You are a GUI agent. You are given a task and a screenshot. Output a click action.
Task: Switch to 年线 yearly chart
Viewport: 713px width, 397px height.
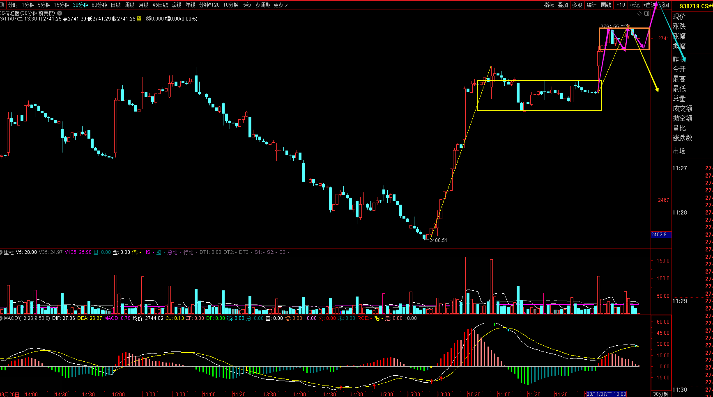pos(191,5)
